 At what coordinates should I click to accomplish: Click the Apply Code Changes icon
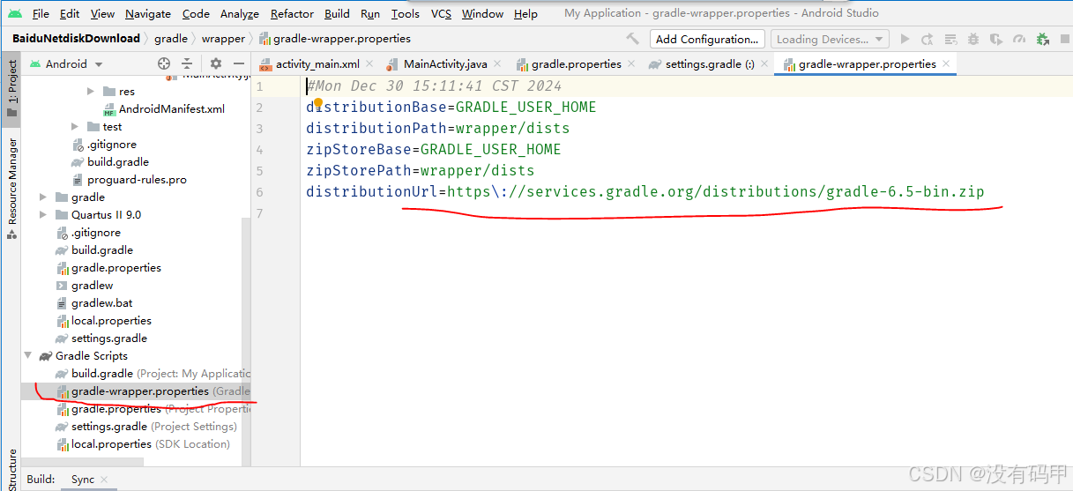[x=950, y=39]
